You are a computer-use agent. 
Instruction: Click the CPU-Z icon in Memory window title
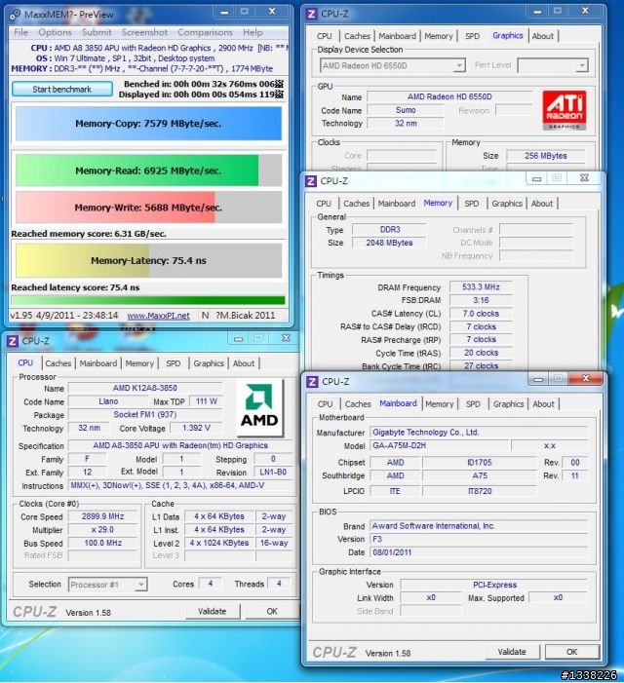pyautogui.click(x=311, y=181)
